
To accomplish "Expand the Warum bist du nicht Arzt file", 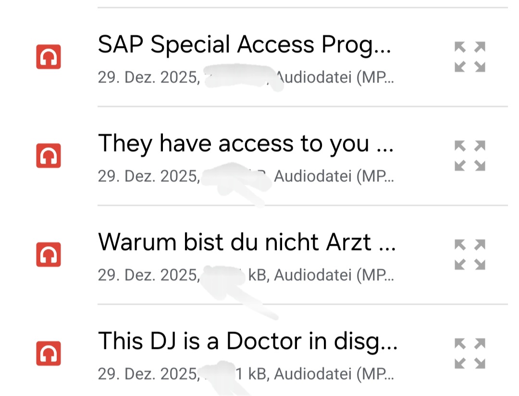I will [470, 254].
